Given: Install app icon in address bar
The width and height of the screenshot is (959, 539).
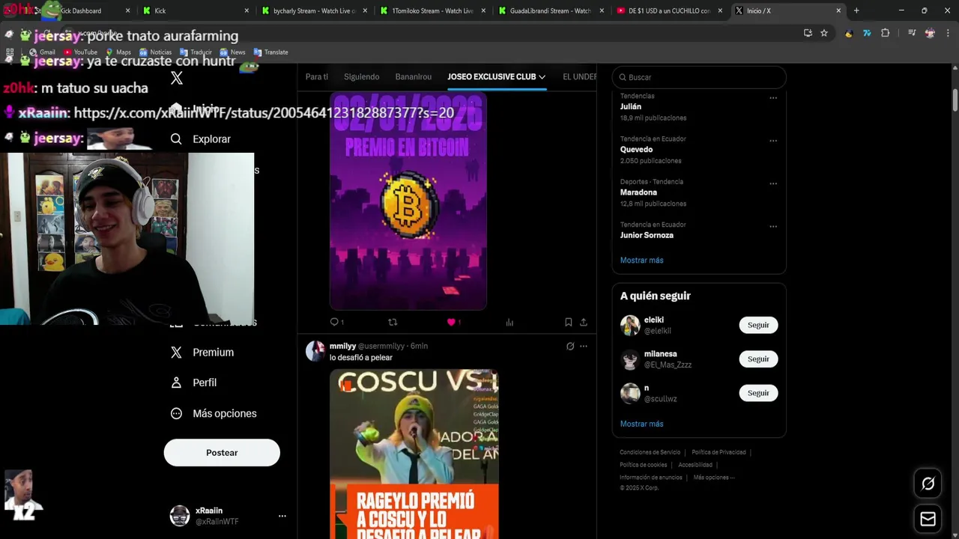Looking at the screenshot, I should coord(808,33).
